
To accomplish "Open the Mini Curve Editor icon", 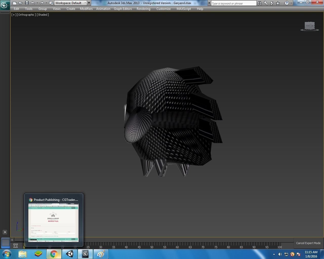I will tap(15, 245).
